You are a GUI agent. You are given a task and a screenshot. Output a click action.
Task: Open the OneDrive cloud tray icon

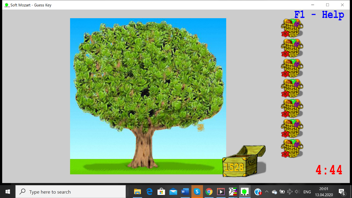[x=275, y=192]
